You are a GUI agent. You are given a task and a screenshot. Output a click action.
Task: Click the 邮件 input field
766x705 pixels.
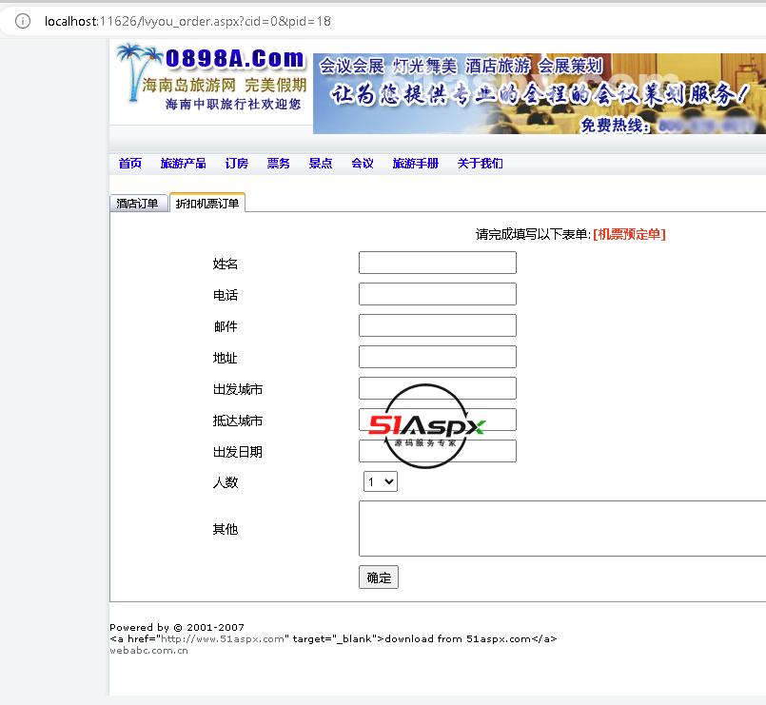[x=437, y=325]
